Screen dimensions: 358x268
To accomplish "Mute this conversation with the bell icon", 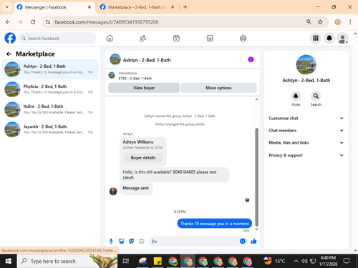I will click(x=296, y=96).
